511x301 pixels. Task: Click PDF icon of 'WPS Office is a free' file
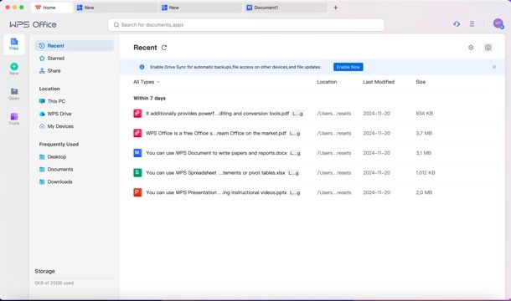137,133
